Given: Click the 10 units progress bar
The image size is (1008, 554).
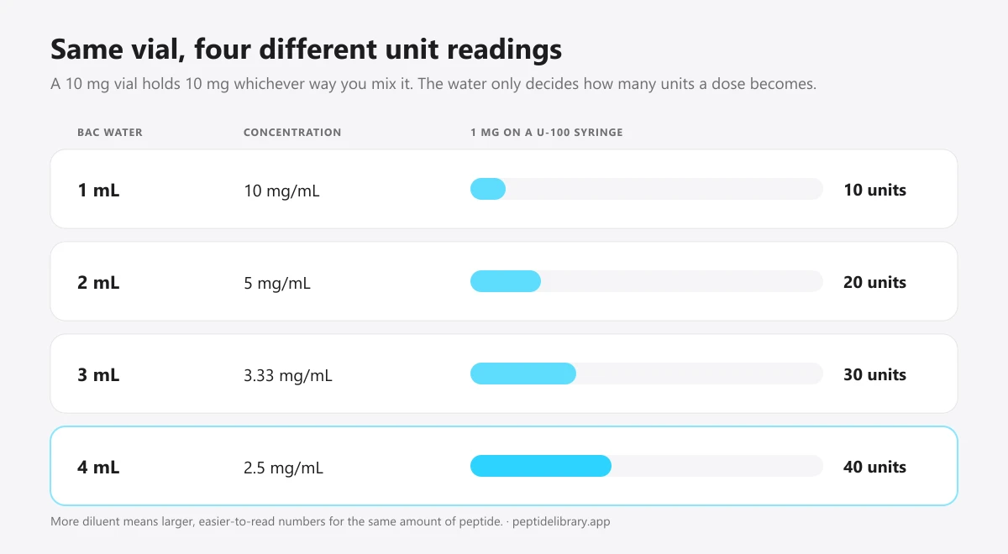Looking at the screenshot, I should (x=647, y=189).
